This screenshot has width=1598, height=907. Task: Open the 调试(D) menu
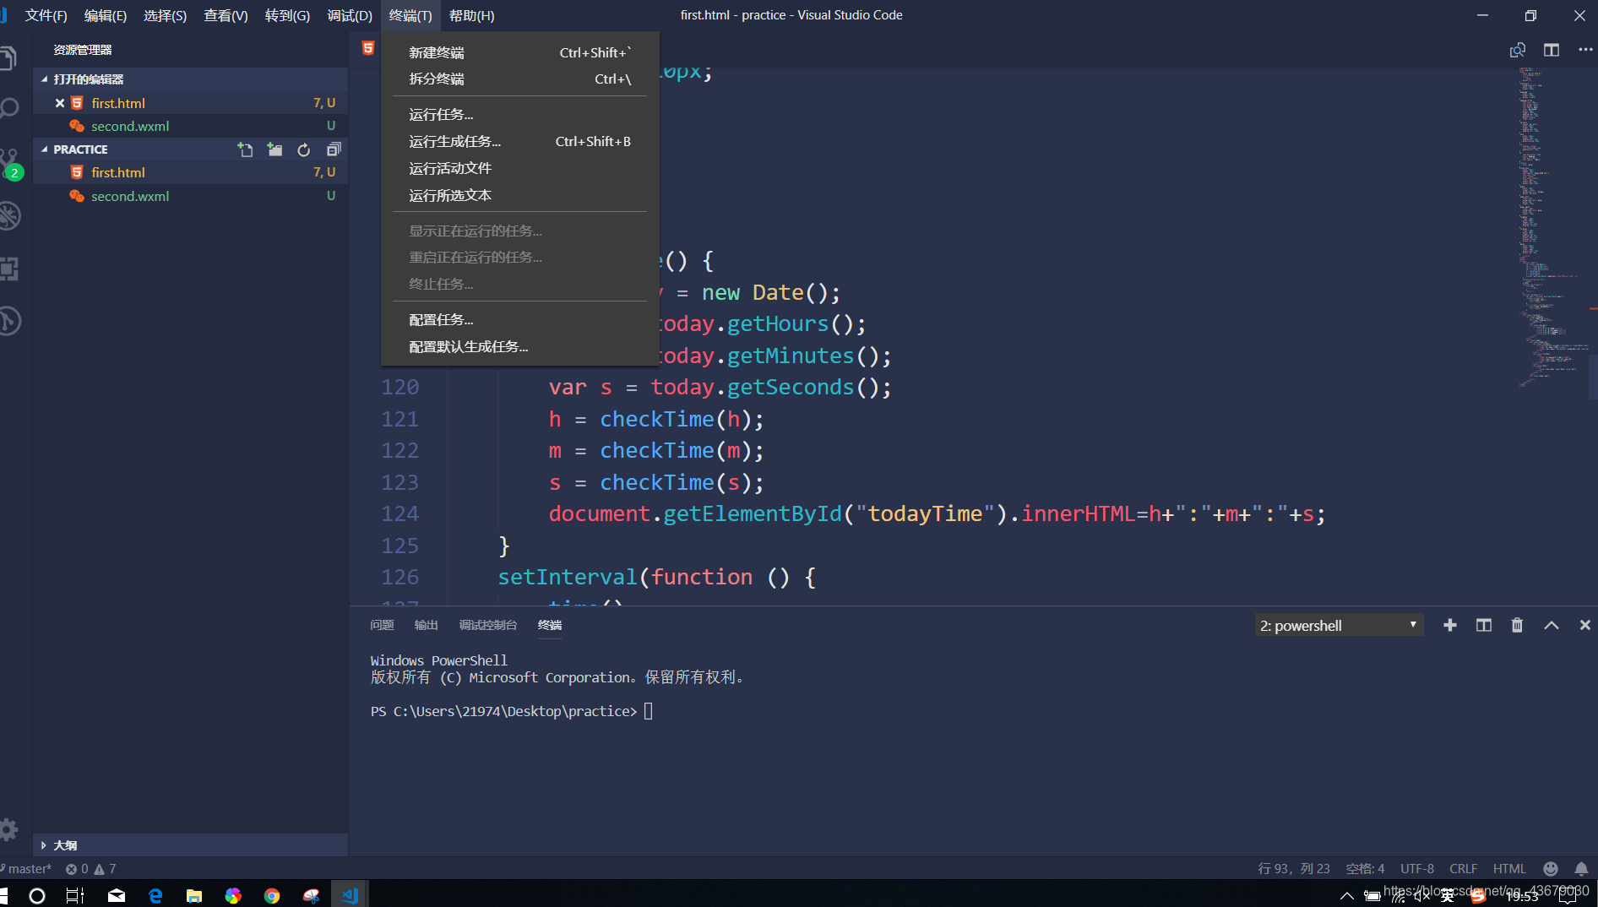[350, 15]
